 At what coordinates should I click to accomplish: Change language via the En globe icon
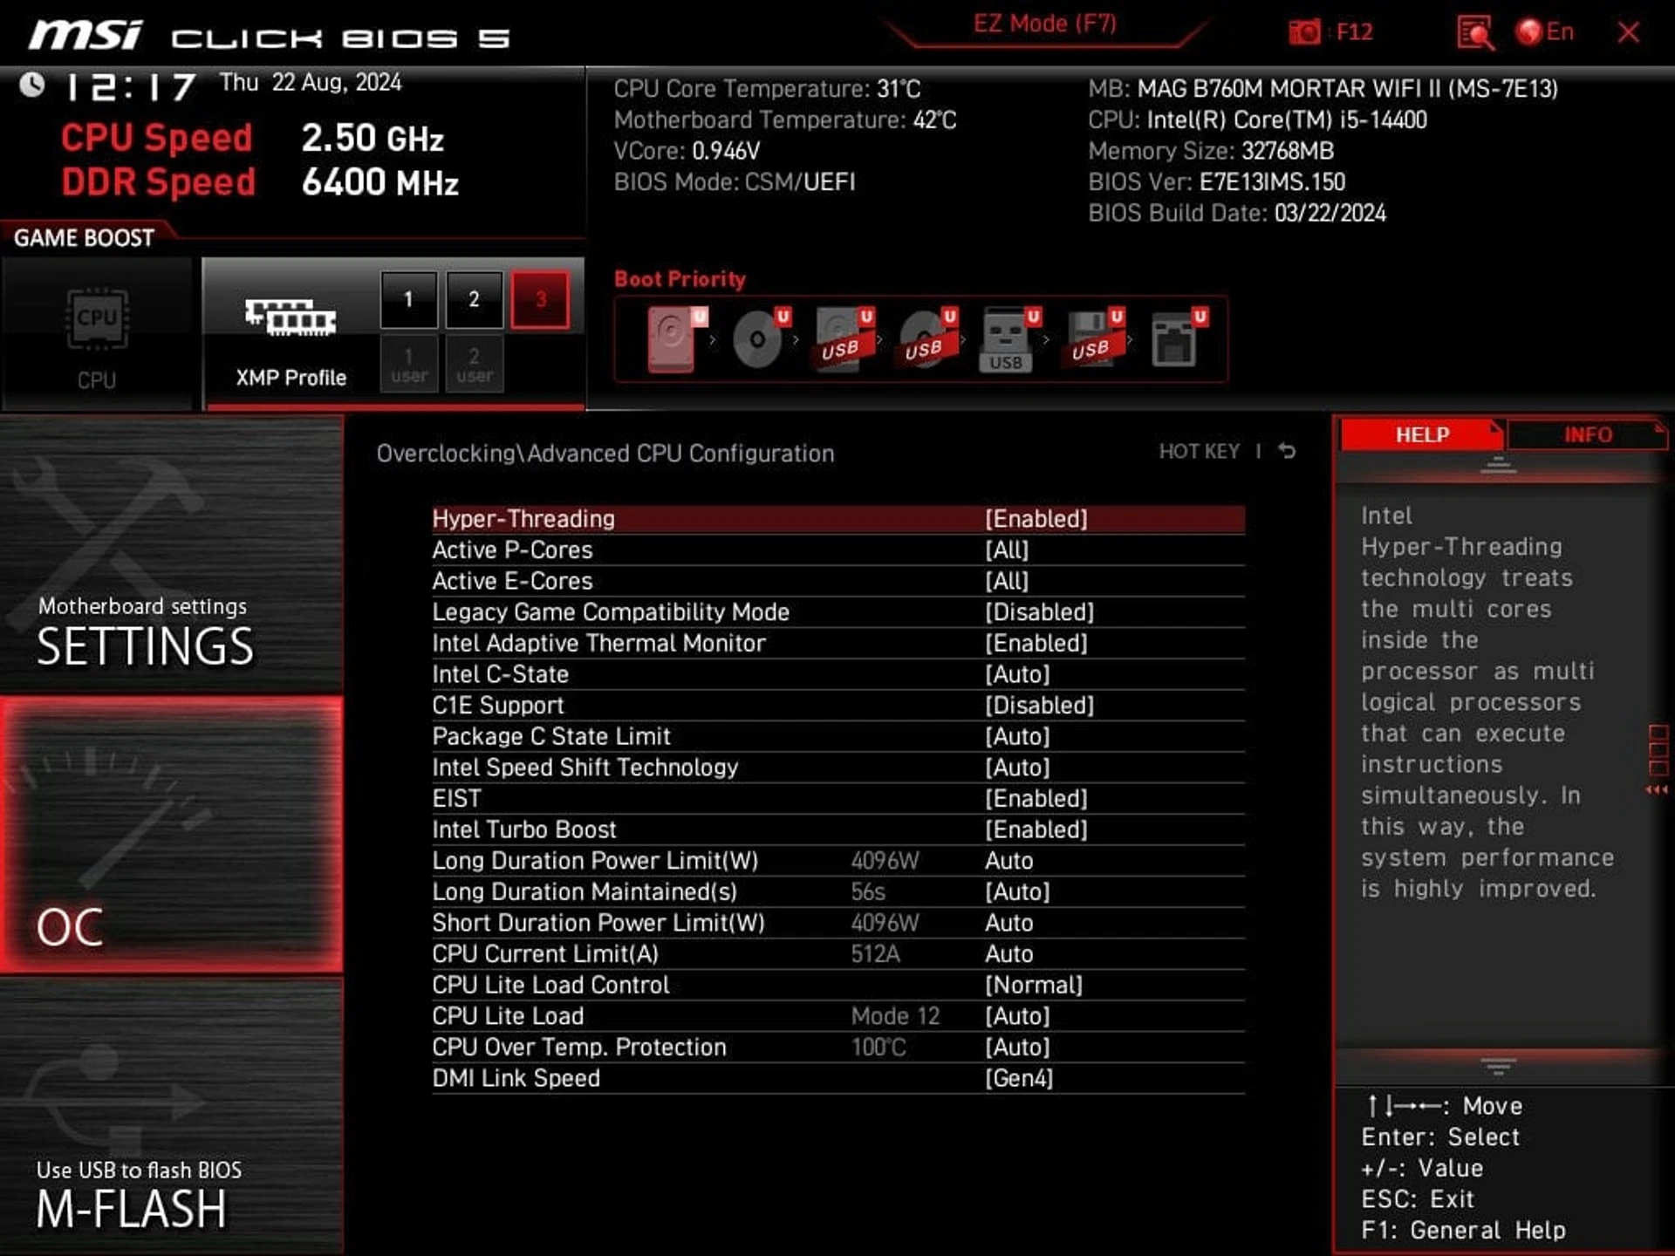pos(1545,32)
